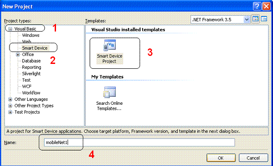
Task: Select Smart Device project type
Action: click(35, 48)
